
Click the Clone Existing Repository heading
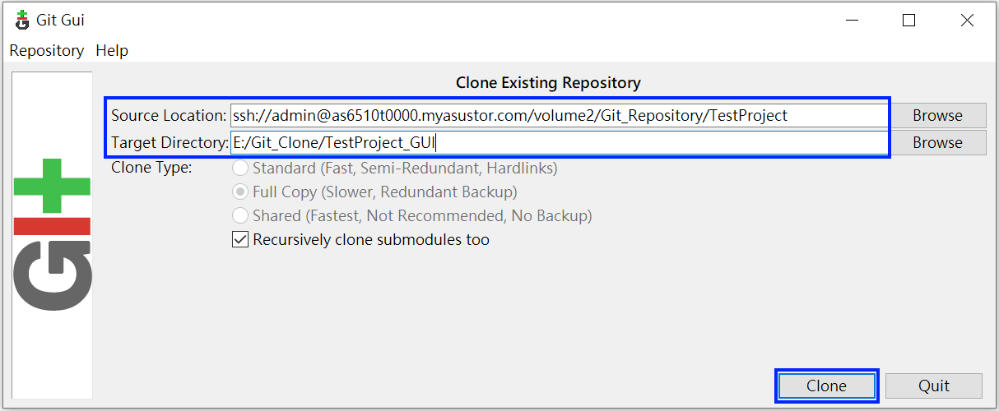click(548, 82)
